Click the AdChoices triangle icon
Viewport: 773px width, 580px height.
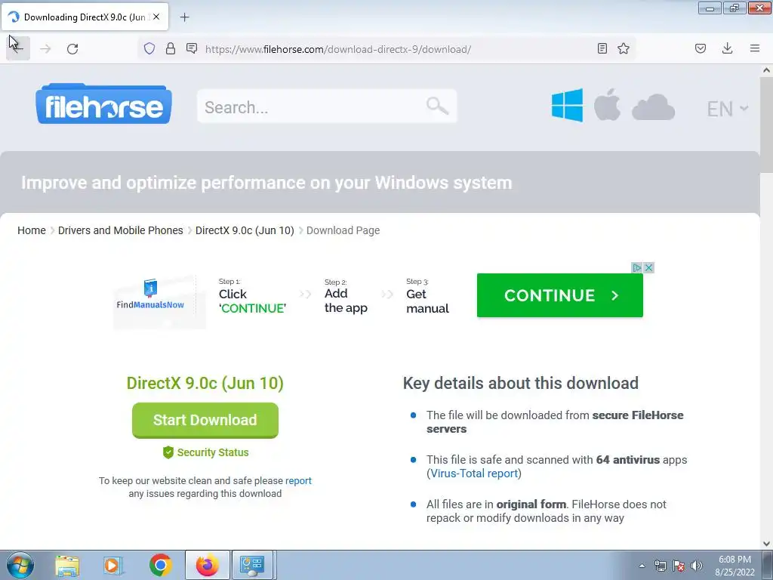637,268
